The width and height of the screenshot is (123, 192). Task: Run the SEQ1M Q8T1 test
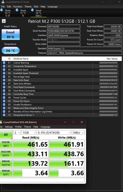click(x=6, y=144)
